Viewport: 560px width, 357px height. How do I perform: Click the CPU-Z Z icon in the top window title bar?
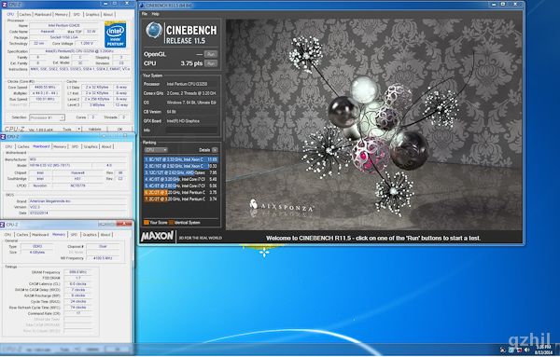[x=5, y=5]
